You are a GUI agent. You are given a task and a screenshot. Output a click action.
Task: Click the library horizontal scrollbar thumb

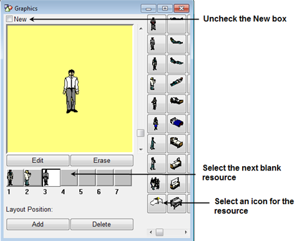tap(160, 232)
